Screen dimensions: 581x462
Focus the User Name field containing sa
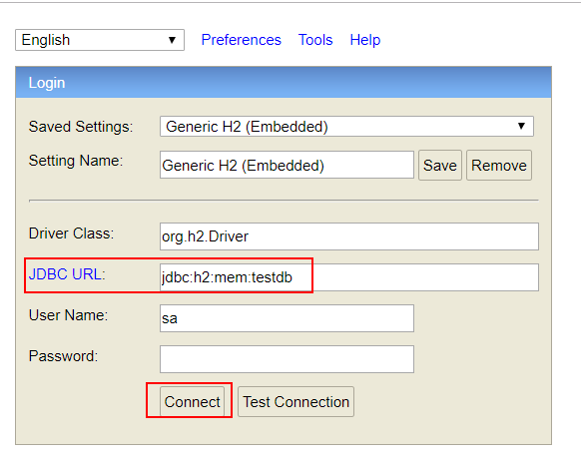click(287, 318)
